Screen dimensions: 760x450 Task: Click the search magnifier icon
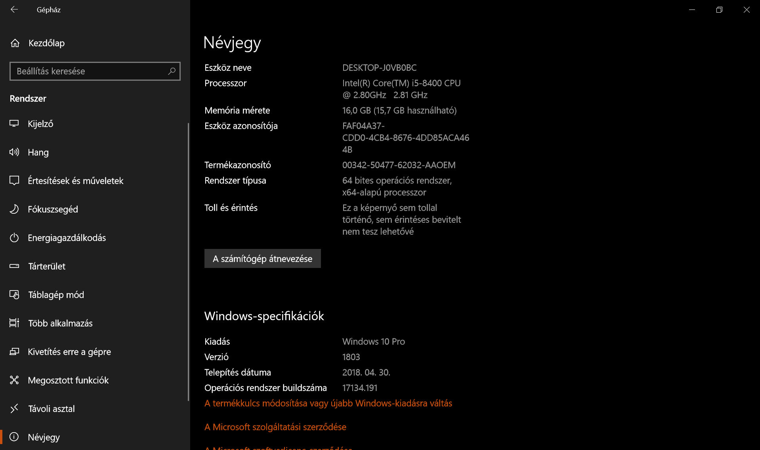click(x=172, y=71)
